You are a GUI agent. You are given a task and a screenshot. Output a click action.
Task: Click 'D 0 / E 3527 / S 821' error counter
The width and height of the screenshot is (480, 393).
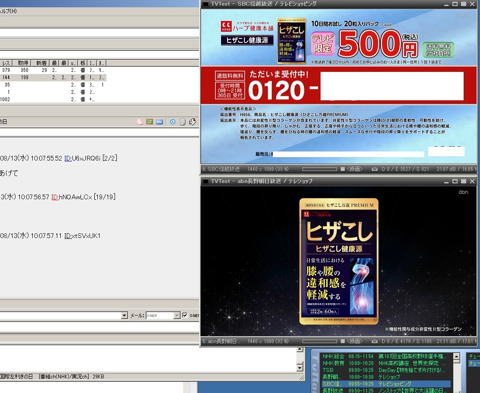405,169
